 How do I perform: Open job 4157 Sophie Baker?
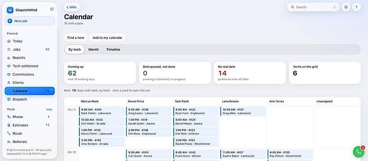click(x=243, y=154)
